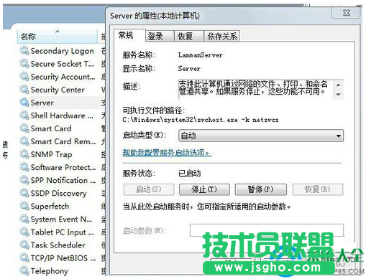Click the 停止(T) button
The width and height of the screenshot is (366, 279).
[204, 189]
